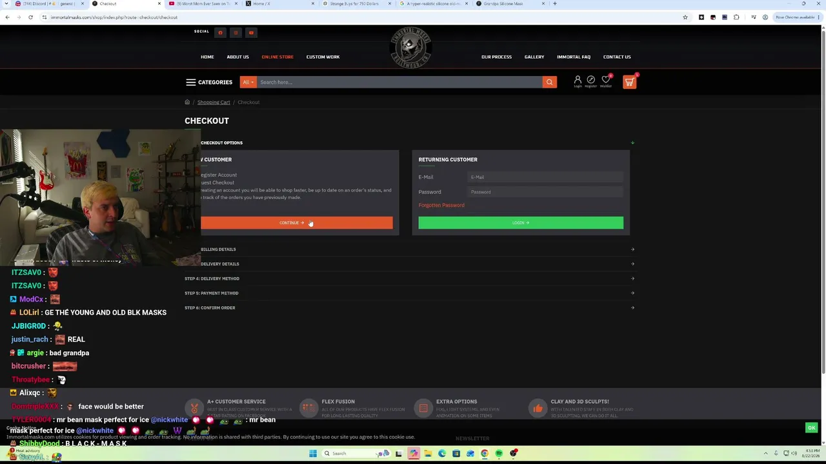Open the Wishlist heart icon

click(x=606, y=81)
